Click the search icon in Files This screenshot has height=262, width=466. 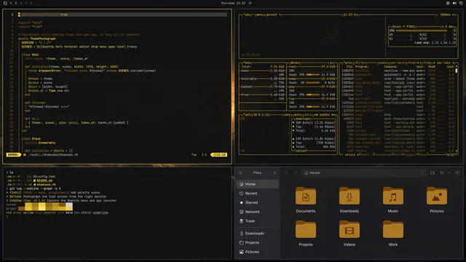tap(240, 172)
